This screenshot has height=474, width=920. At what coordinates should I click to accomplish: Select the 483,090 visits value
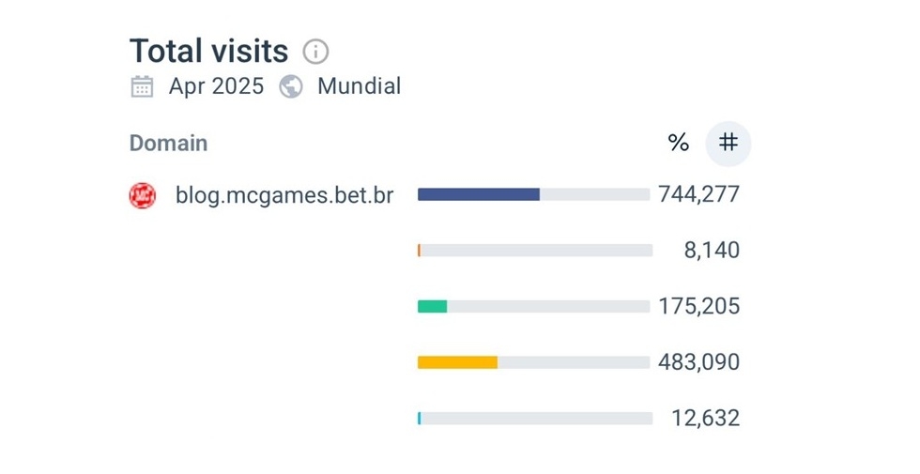(699, 362)
